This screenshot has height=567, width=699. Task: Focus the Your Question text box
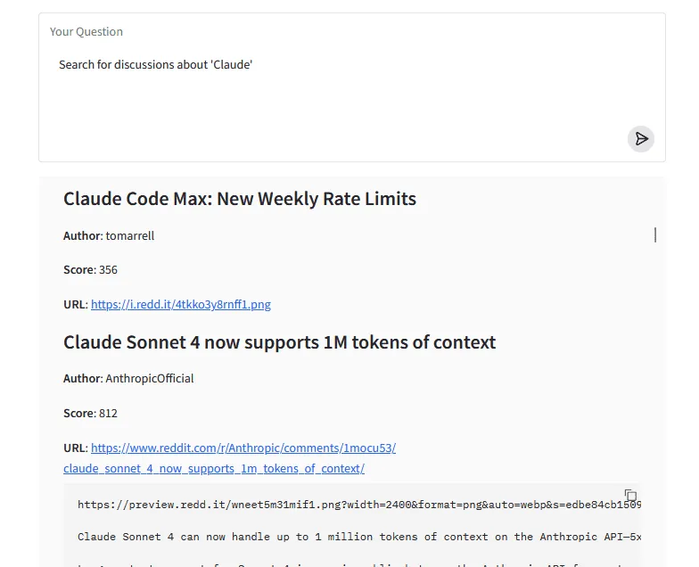click(339, 98)
